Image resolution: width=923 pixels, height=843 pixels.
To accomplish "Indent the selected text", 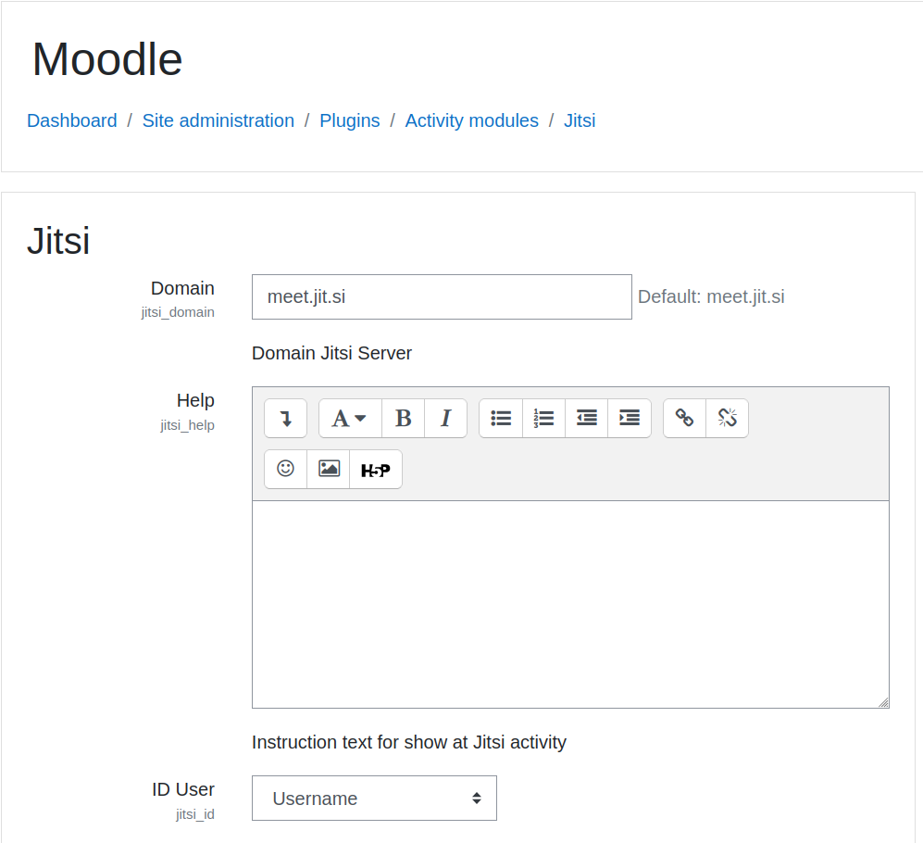I will (630, 419).
